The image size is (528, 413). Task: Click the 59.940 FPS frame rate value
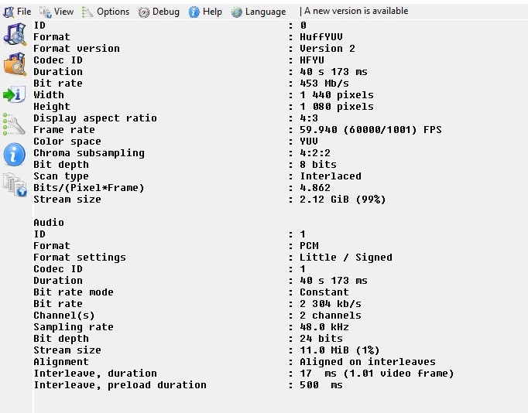pyautogui.click(x=371, y=129)
